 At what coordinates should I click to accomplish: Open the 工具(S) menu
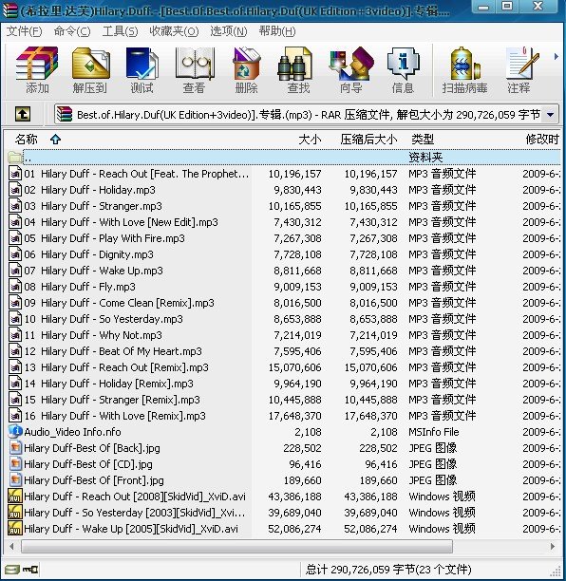point(120,31)
